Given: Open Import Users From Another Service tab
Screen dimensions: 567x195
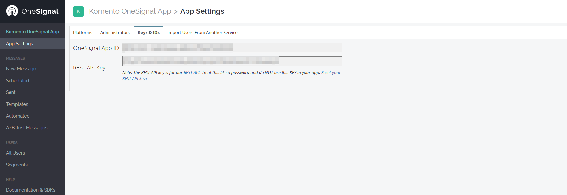Looking at the screenshot, I should (x=202, y=33).
